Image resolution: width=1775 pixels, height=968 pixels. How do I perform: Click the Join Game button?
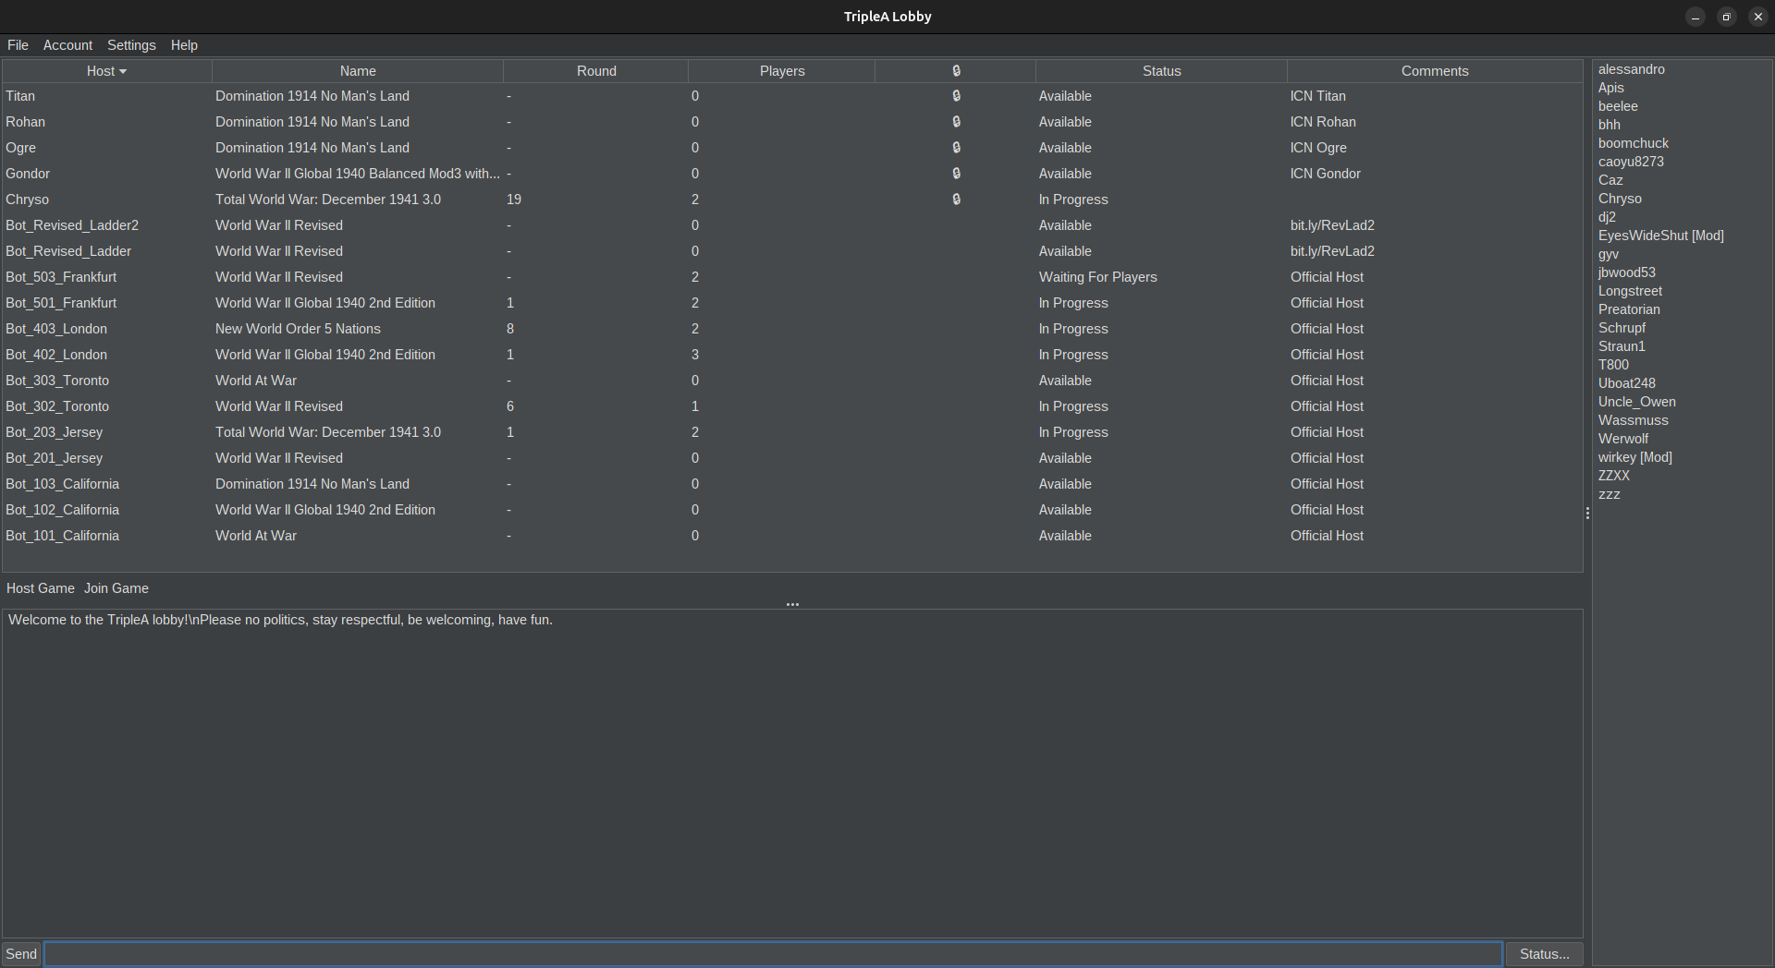[x=116, y=588]
